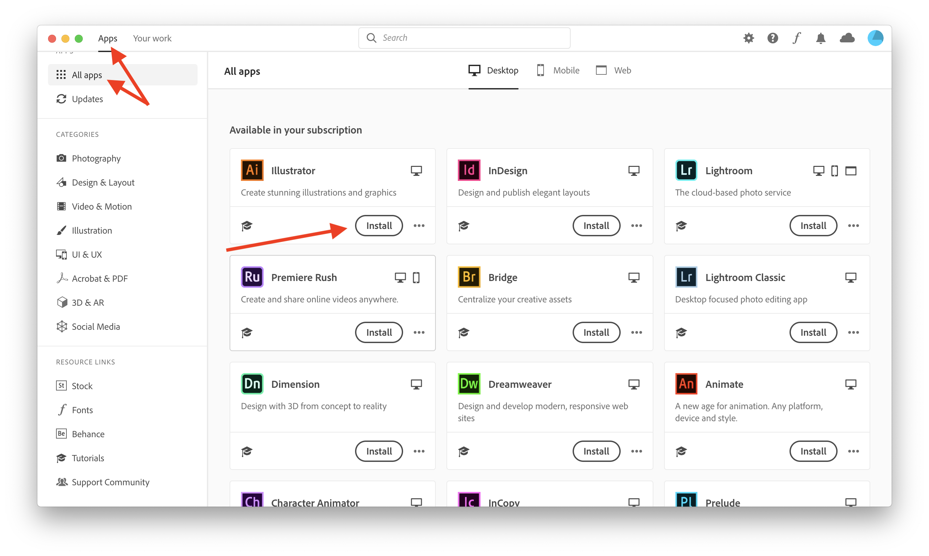Show more options for Dreamweaver
This screenshot has width=929, height=556.
coord(636,451)
